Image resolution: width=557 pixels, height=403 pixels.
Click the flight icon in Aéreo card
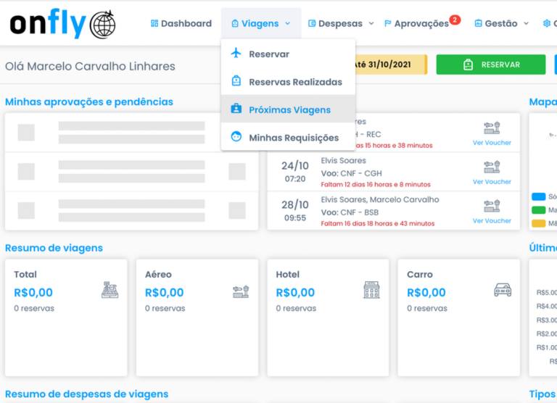[x=240, y=291]
